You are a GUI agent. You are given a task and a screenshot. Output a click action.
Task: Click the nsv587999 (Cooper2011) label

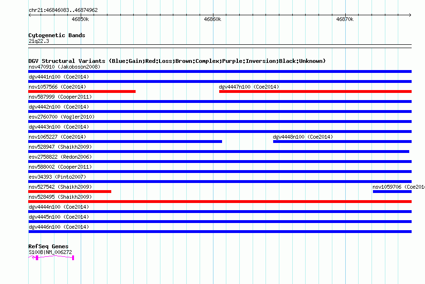(60, 97)
